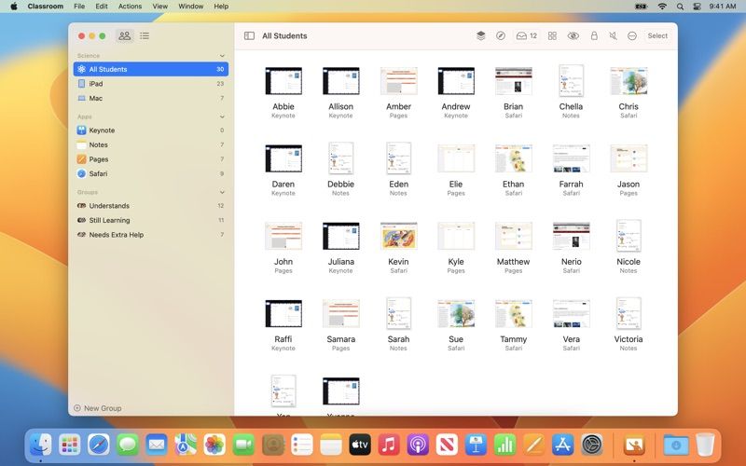Click the student name Juliana
746x466 pixels.
click(x=340, y=262)
